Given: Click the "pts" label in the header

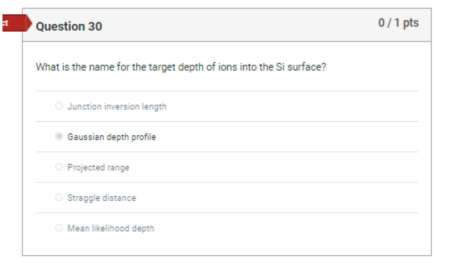Looking at the screenshot, I should 411,23.
